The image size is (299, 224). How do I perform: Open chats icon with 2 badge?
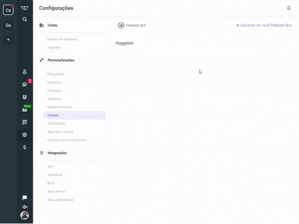[25, 84]
